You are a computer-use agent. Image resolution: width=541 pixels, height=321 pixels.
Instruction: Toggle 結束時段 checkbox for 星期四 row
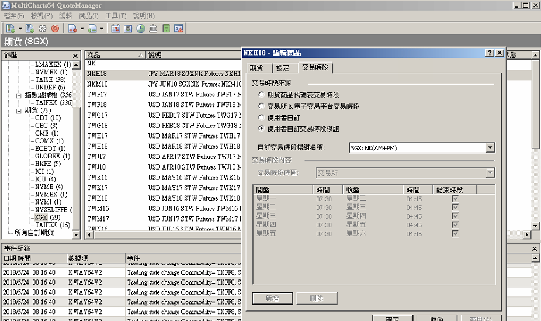[x=455, y=225]
